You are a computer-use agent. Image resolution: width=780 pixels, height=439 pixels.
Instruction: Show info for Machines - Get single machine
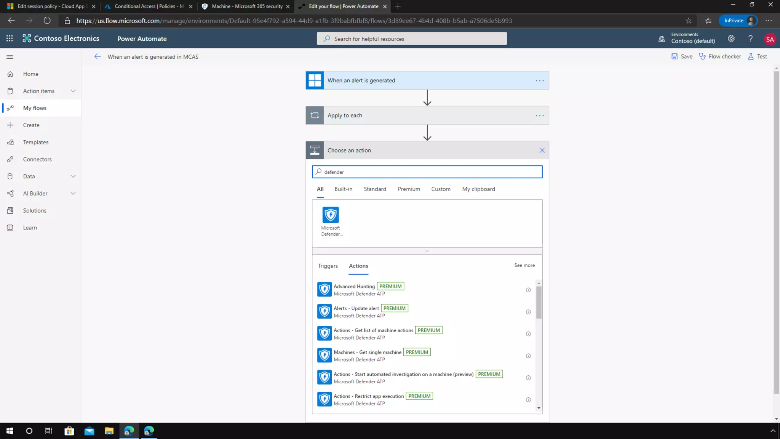pyautogui.click(x=528, y=356)
